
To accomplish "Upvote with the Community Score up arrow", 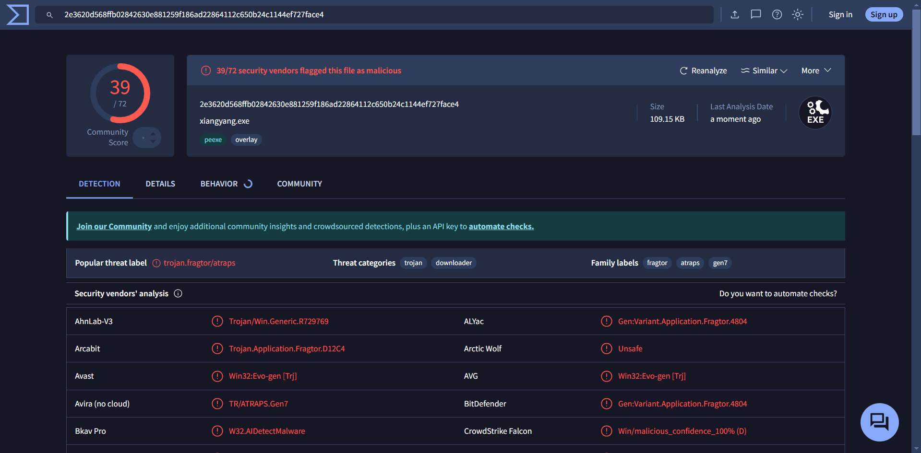I will coord(153,134).
